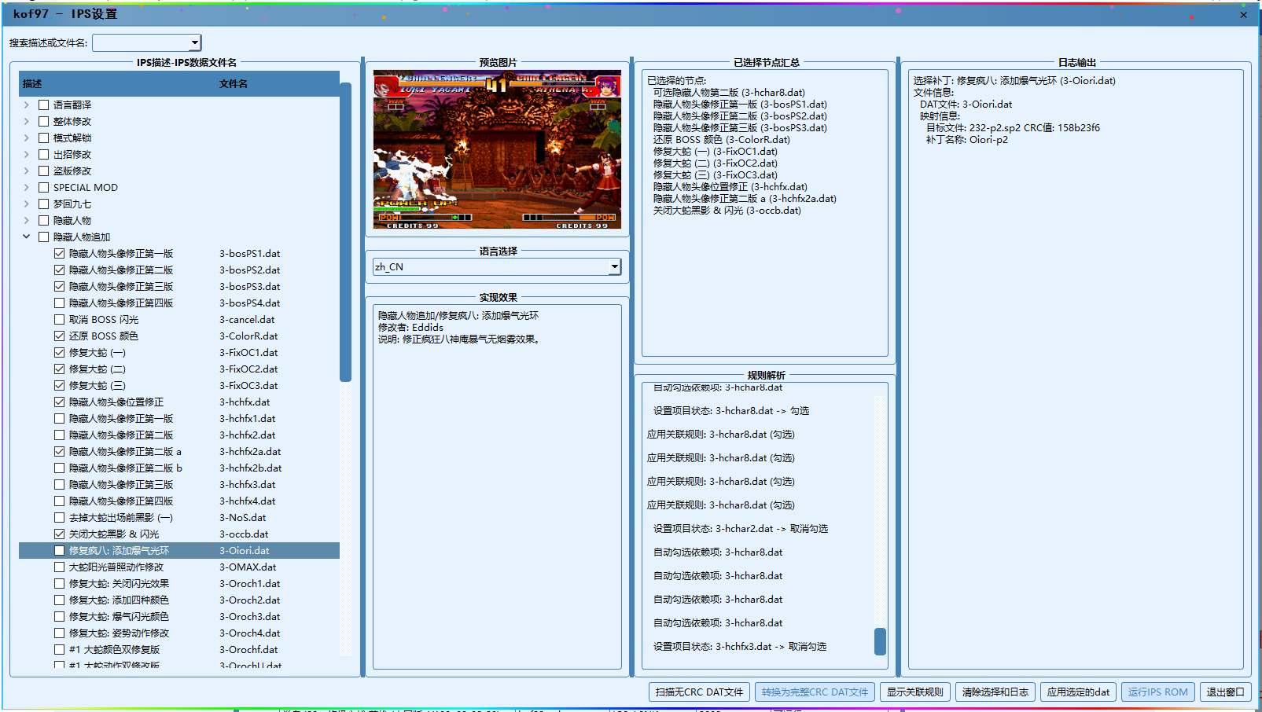Uncheck the 还原 BOSS 颜色 checkbox
The width and height of the screenshot is (1262, 712).
(x=59, y=336)
